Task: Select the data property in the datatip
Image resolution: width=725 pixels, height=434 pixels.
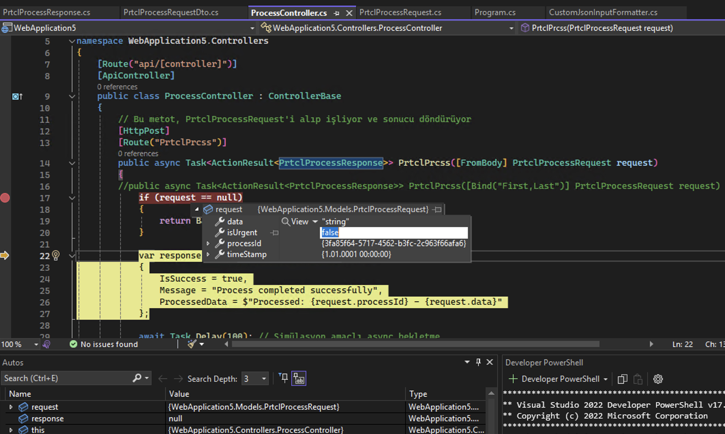Action: coord(235,222)
